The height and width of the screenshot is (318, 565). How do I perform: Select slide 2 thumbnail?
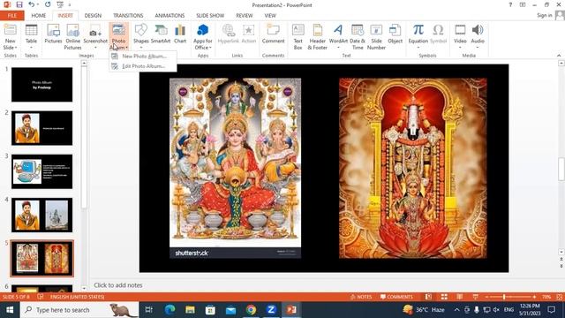click(x=41, y=128)
